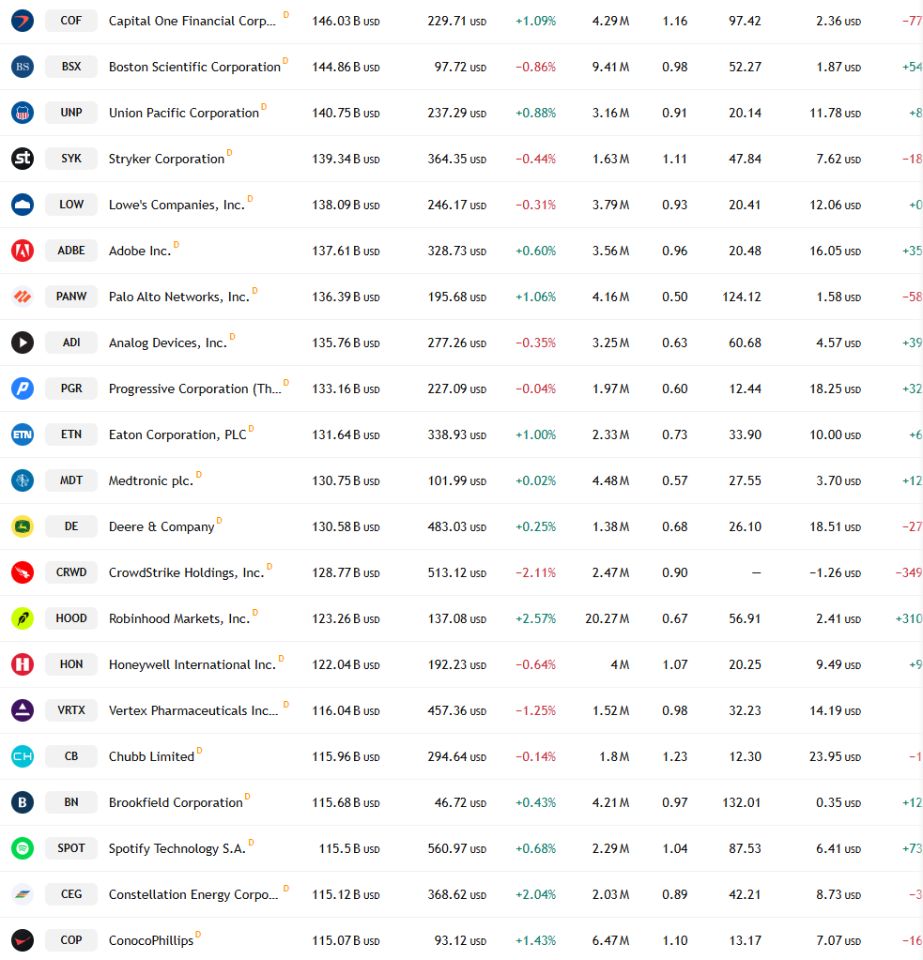Open Palo Alto Networks, Inc. link
The width and height of the screenshot is (923, 960).
(178, 297)
